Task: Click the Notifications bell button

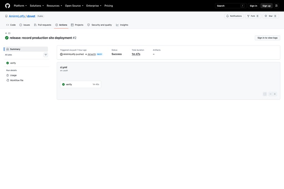Action: (234, 16)
